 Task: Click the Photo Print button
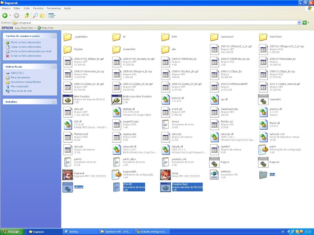tap(45, 28)
